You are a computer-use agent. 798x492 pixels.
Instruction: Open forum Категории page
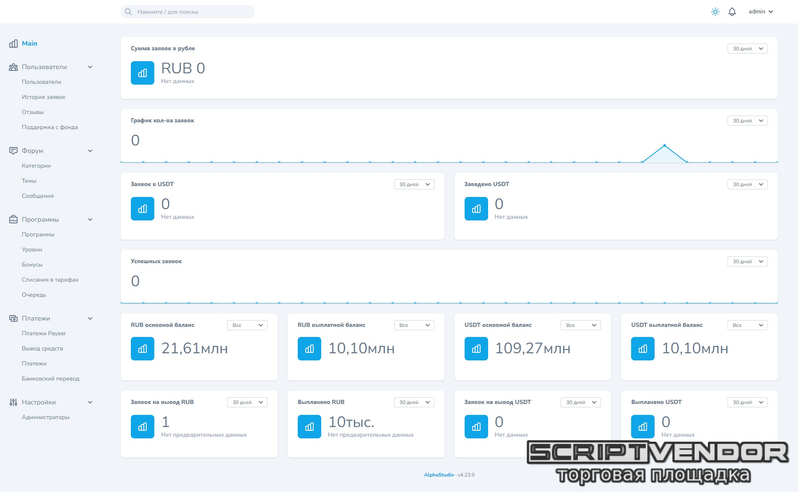tap(36, 166)
